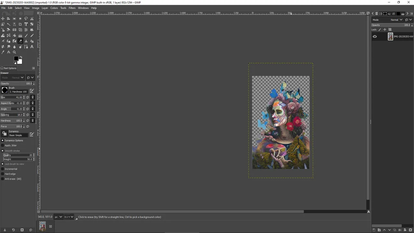The image size is (414, 233).
Task: Select the Free Select lasso tool
Action: pos(26,18)
